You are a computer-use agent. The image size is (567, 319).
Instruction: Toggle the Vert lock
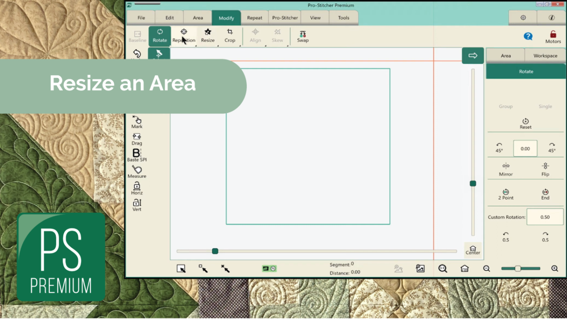137,204
